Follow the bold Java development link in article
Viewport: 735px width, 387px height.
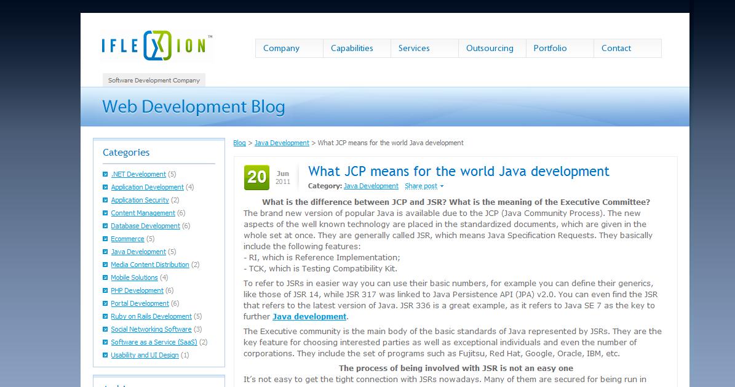309,317
